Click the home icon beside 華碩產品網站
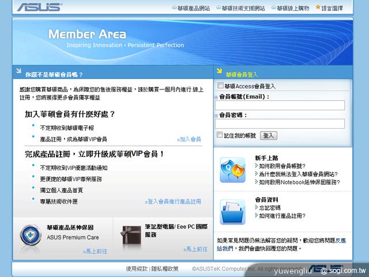 pos(175,8)
